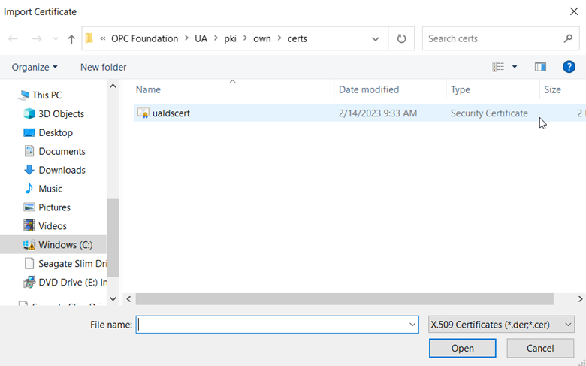Screen dimensions: 586x366
Task: Click the Windows (C:) drive icon
Action: pos(29,245)
